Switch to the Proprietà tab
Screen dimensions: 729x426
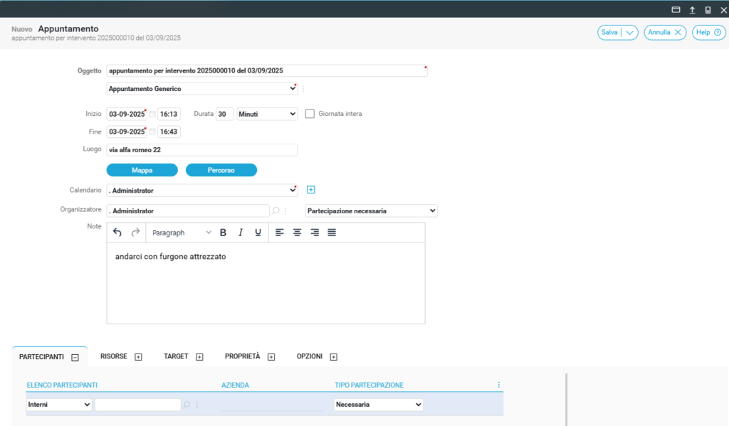[x=242, y=356]
